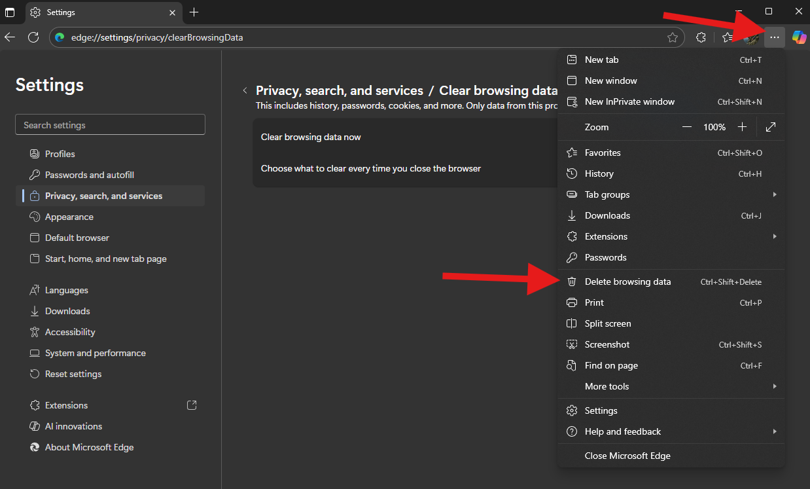Click Clear browsing data now row
Screen dimensions: 810x489
point(405,137)
